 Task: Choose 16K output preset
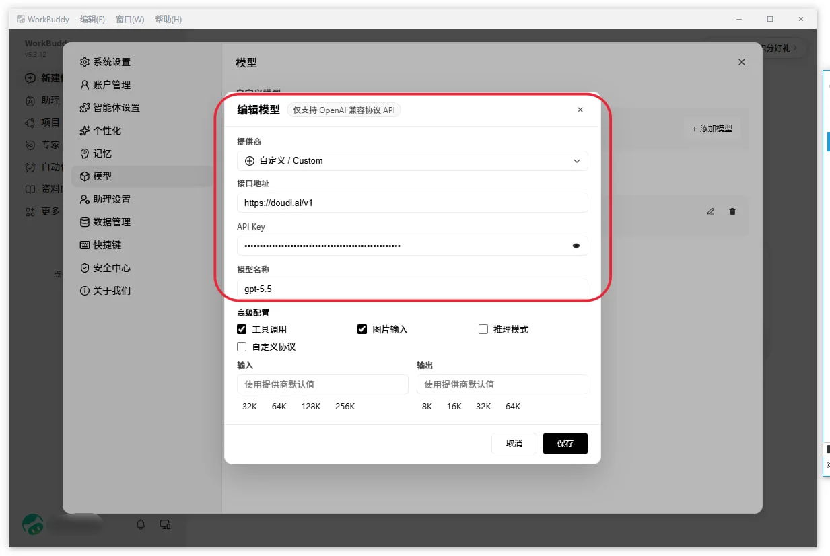(x=454, y=407)
